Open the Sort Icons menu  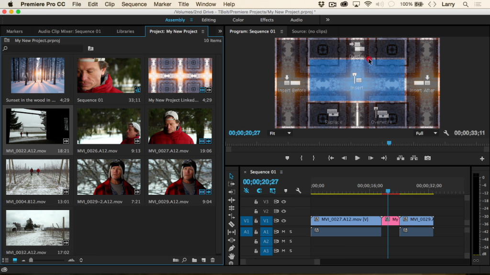(81, 260)
